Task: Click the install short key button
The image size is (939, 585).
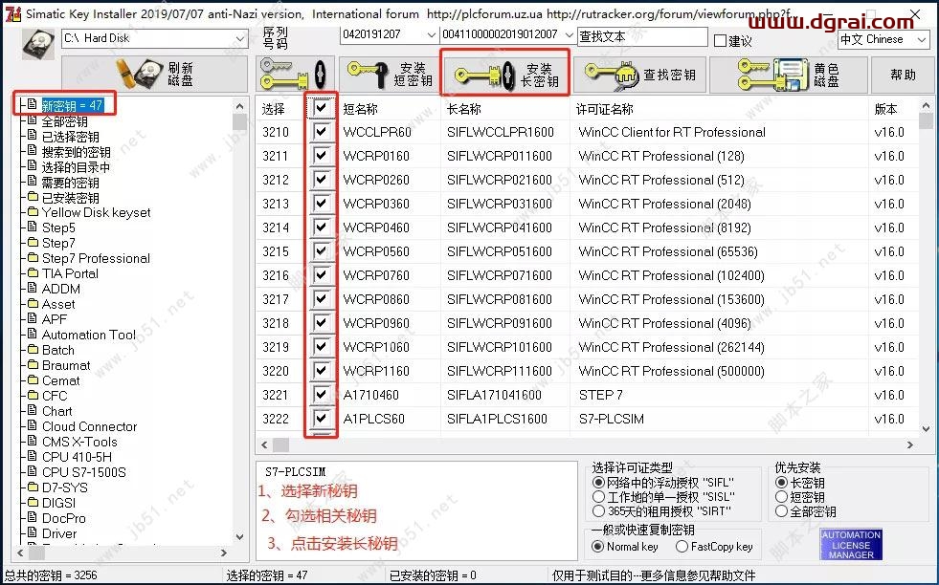Action: click(x=390, y=75)
